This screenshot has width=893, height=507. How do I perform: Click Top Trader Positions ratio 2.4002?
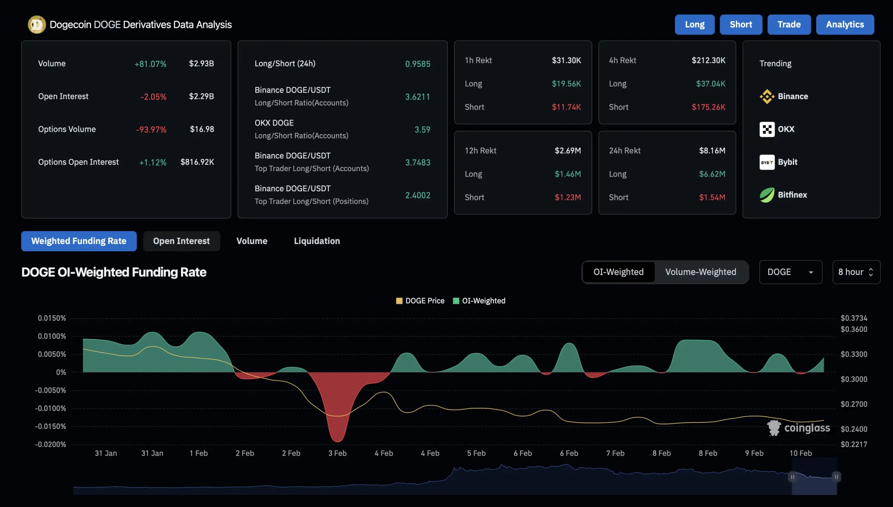coord(418,195)
